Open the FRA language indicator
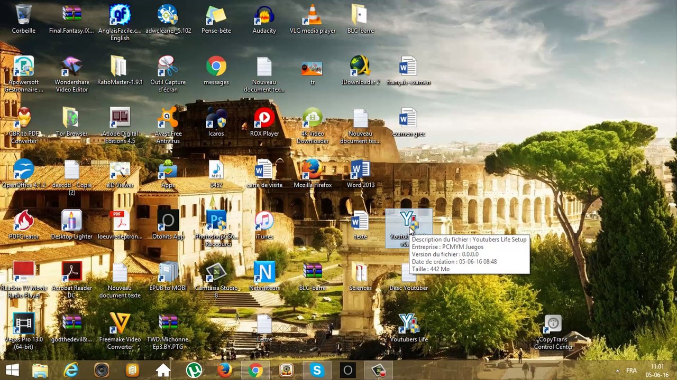The width and height of the screenshot is (677, 380). coord(631,370)
